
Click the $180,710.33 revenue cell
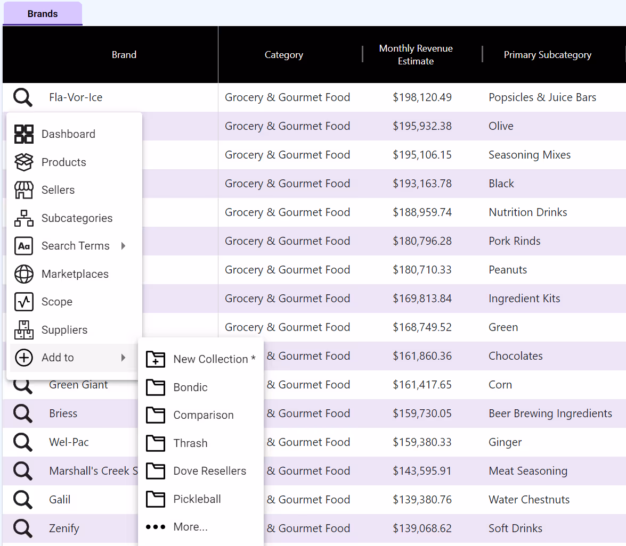(422, 270)
